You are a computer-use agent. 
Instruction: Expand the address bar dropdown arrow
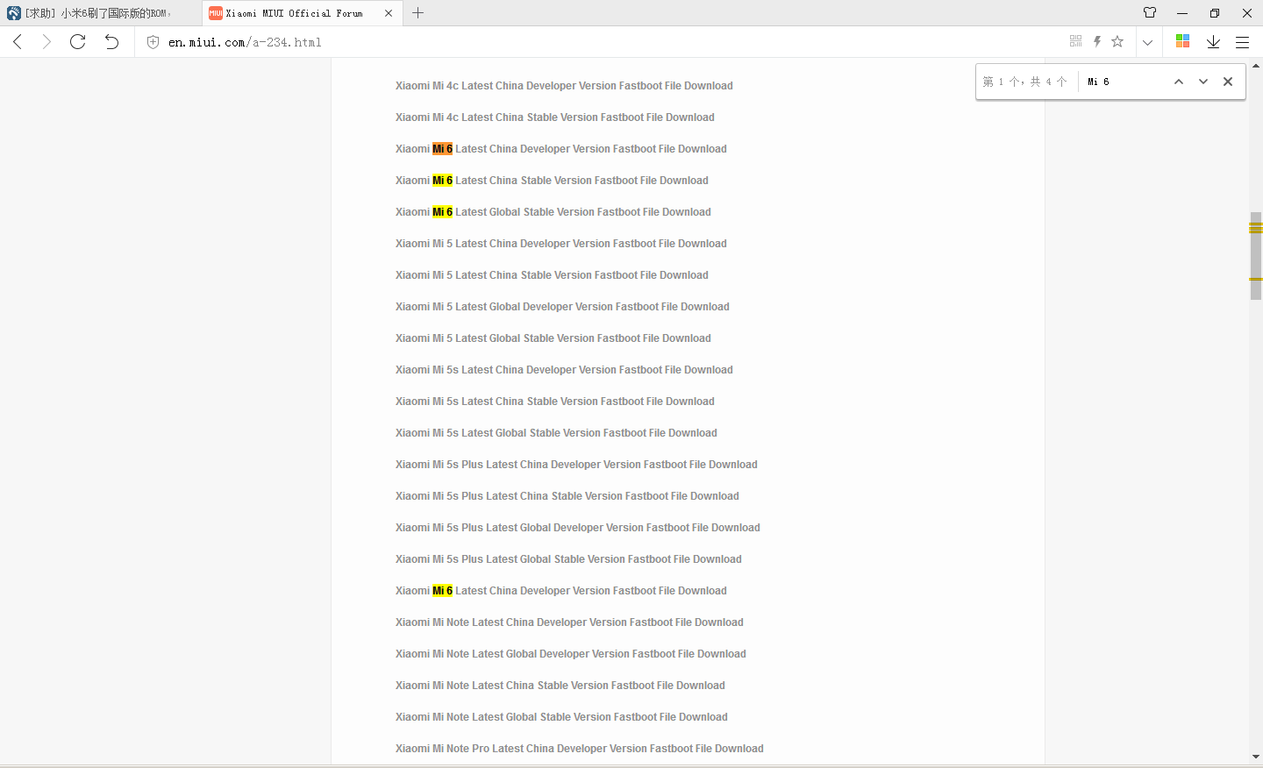point(1147,42)
